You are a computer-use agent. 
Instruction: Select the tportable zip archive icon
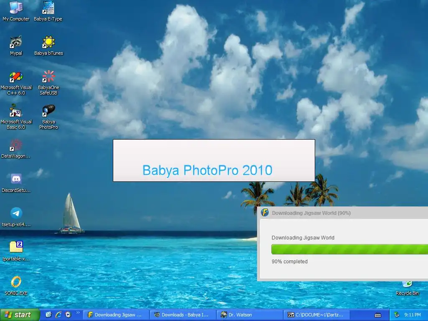tap(16, 251)
